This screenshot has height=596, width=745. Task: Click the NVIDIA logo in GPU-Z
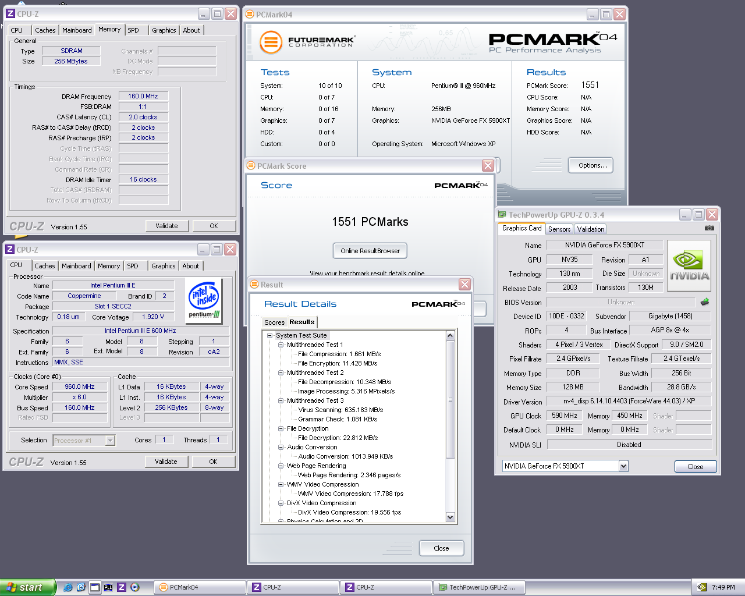(689, 266)
